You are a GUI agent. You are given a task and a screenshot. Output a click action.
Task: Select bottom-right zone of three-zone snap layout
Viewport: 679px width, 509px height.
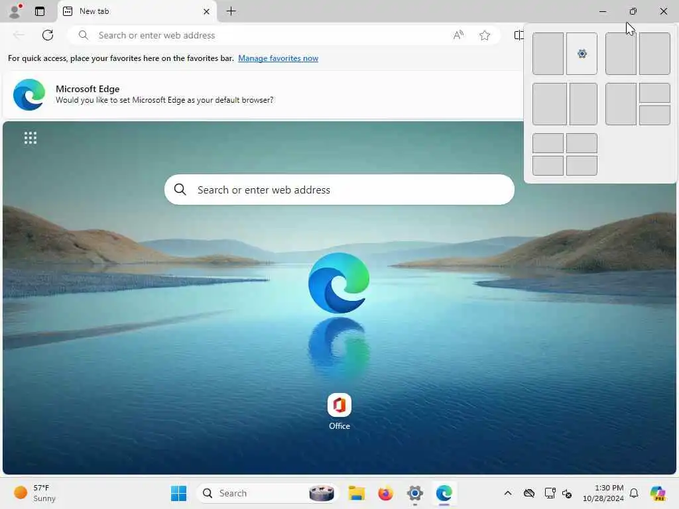654,115
